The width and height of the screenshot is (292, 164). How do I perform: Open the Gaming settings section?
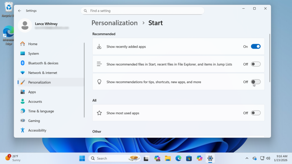(34, 121)
